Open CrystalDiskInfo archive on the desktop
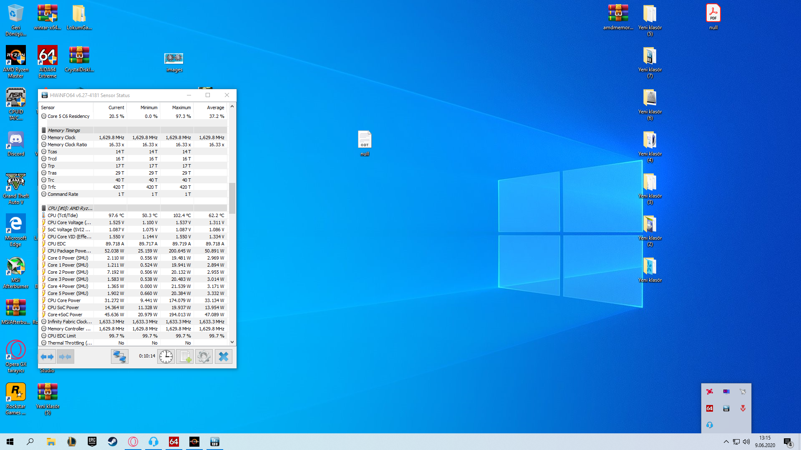The width and height of the screenshot is (801, 450). click(x=79, y=59)
